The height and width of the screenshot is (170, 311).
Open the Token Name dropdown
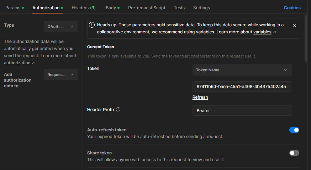pyautogui.click(x=242, y=70)
